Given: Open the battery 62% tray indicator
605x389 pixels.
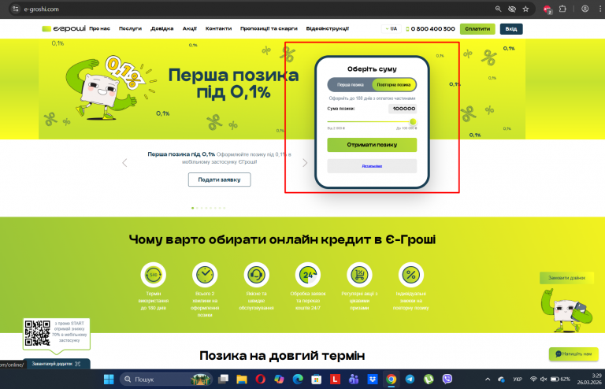Looking at the screenshot, I should pyautogui.click(x=560, y=380).
